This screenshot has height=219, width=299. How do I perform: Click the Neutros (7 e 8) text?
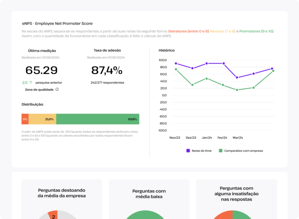[x=223, y=31]
